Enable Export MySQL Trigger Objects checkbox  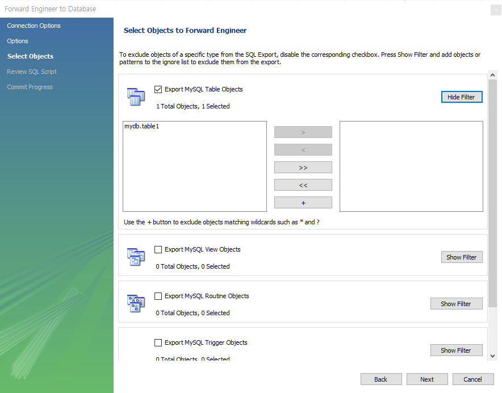pos(158,342)
